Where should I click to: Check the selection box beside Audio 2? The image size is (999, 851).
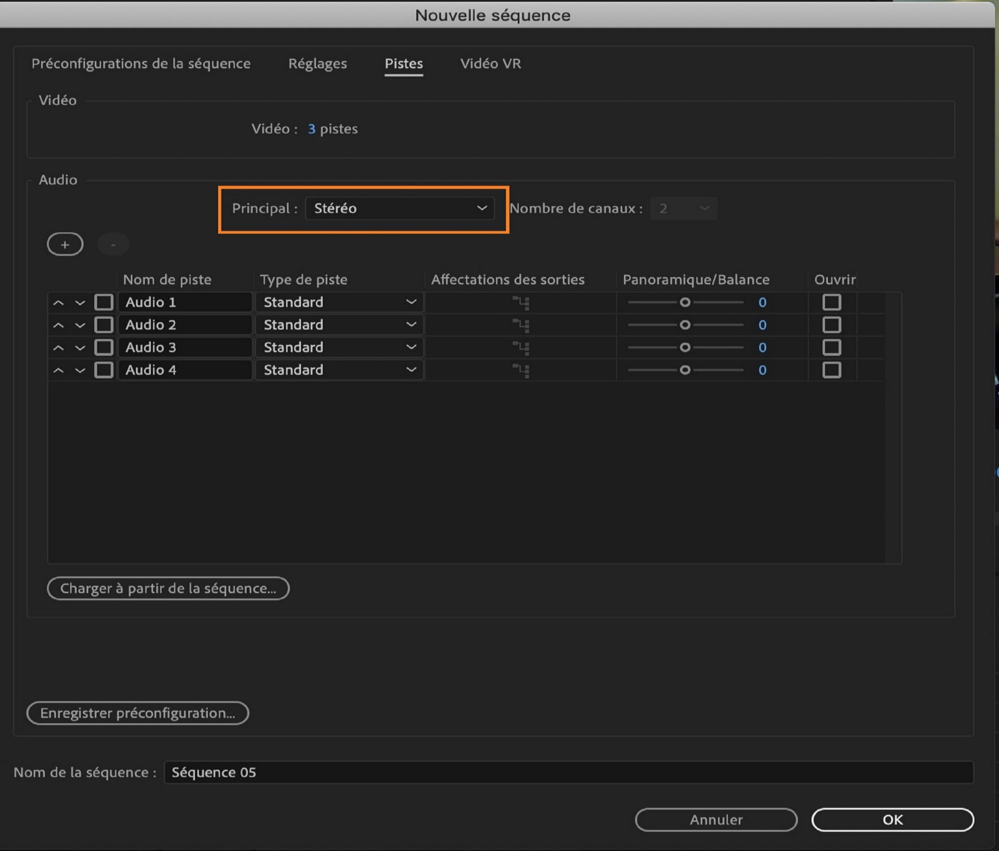[x=104, y=325]
